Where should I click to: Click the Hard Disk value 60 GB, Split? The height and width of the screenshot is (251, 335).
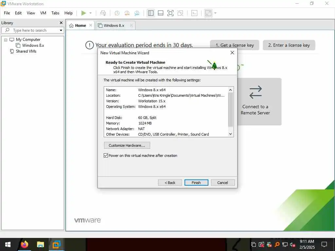147,118
